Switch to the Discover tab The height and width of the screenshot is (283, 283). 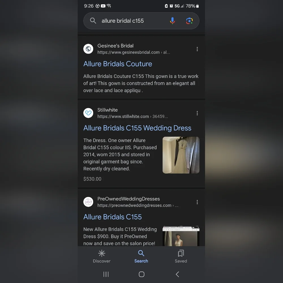click(x=102, y=256)
